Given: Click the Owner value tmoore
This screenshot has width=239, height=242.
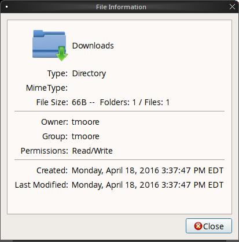Looking at the screenshot, I should 86,122.
